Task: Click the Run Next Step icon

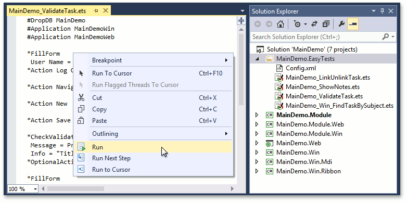Action: point(82,158)
